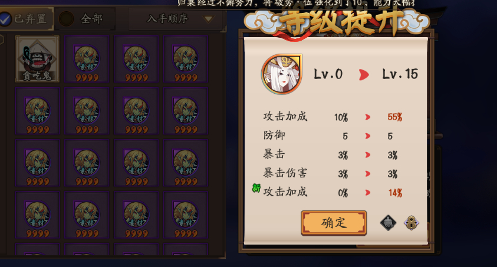Click the 攻击加成 55% value
Screen dimensions: 497x267
point(394,117)
